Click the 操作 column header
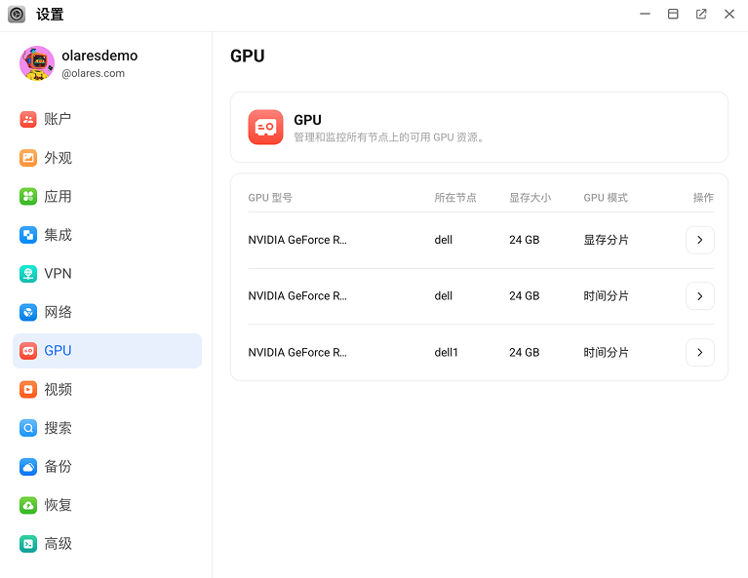Image resolution: width=748 pixels, height=578 pixels. 703,198
